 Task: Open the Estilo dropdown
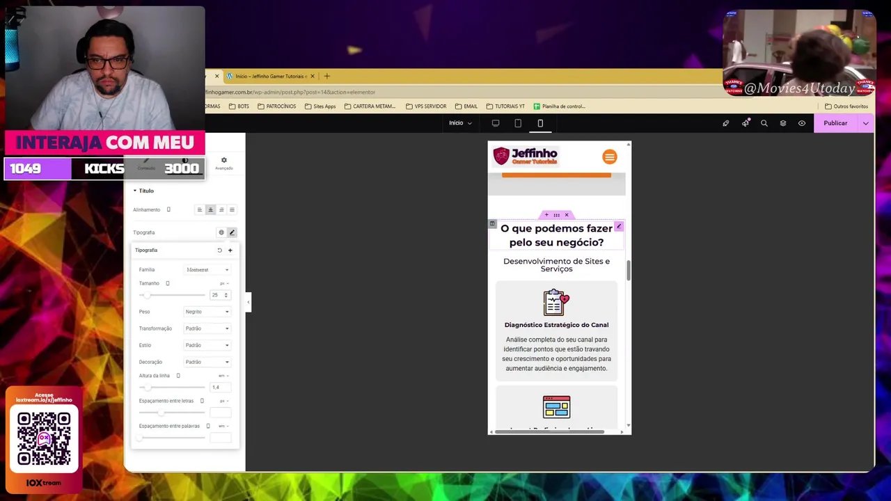click(207, 345)
